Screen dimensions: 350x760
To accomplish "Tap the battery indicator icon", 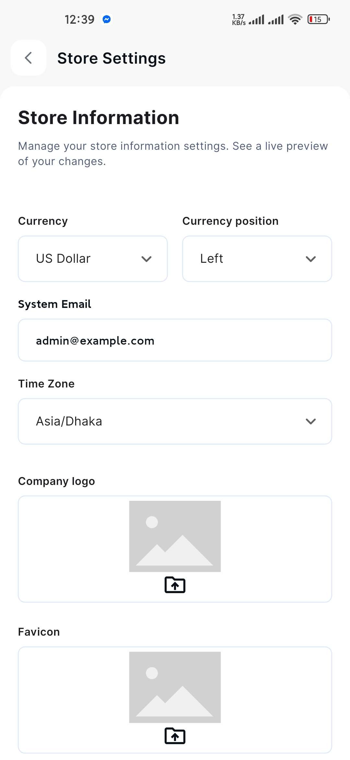I will pos(319,19).
